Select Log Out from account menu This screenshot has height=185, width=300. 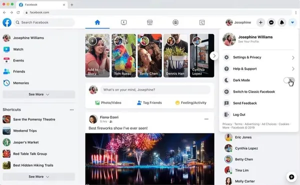click(x=258, y=114)
